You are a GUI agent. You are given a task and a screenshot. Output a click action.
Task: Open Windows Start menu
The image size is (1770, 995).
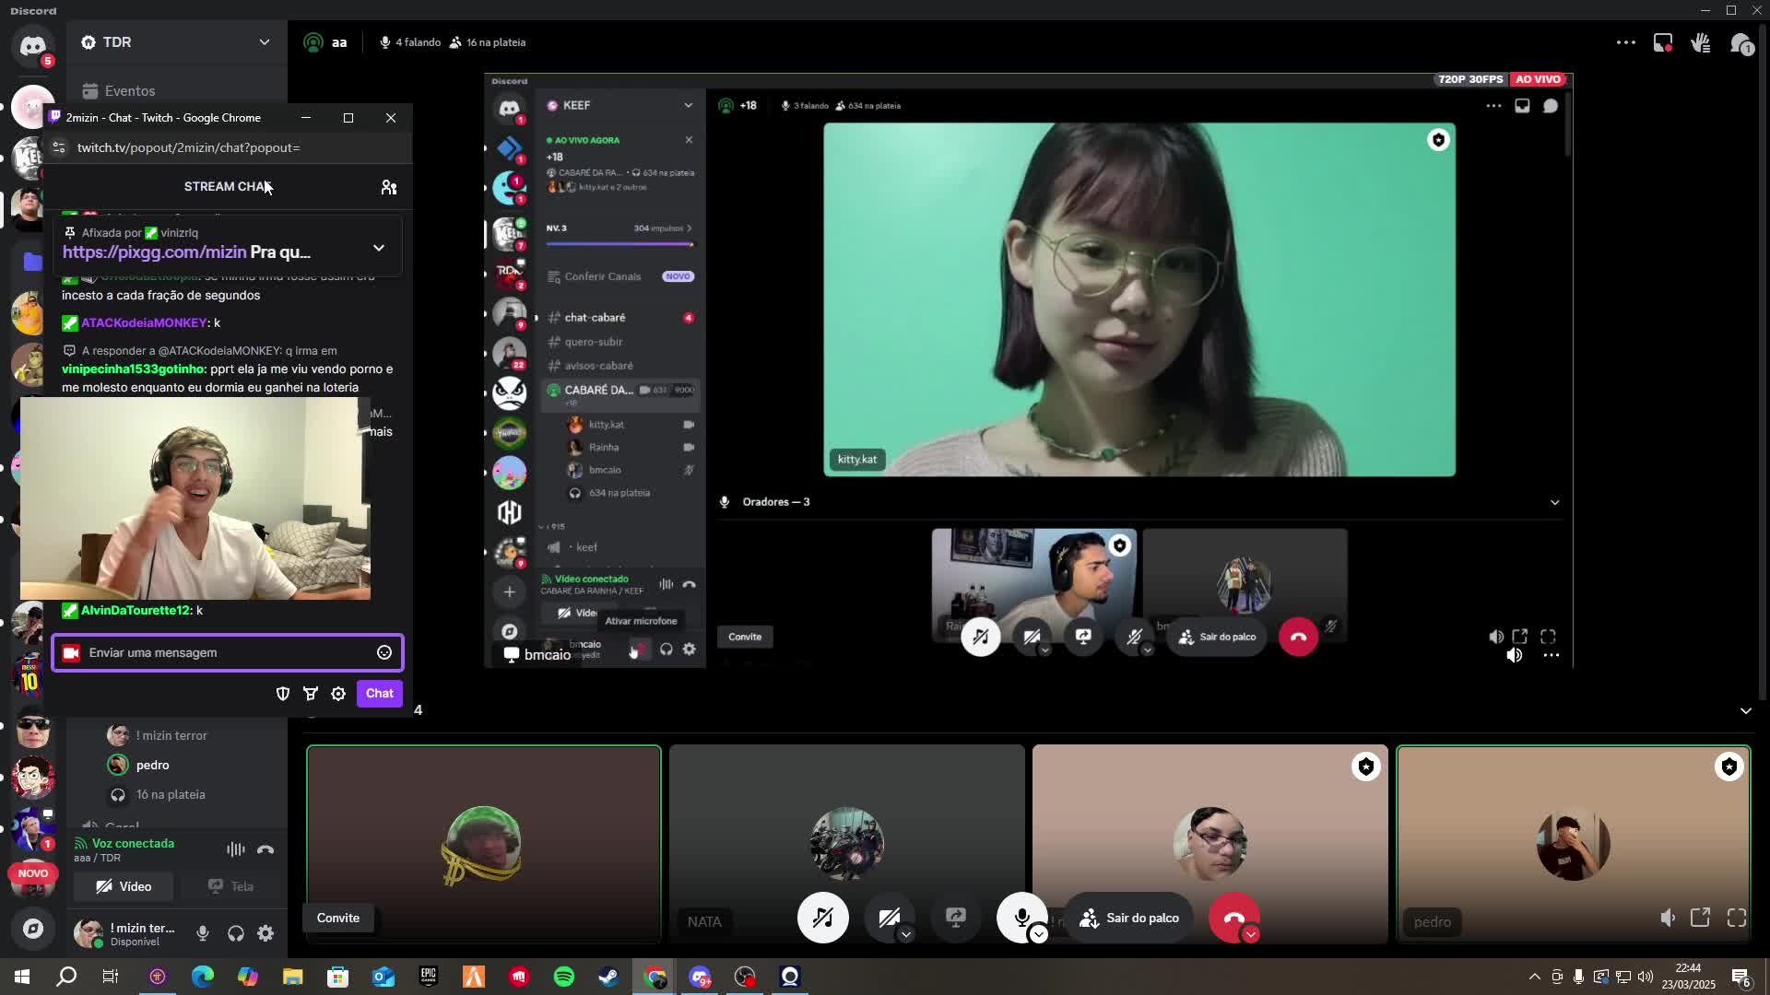point(22,977)
